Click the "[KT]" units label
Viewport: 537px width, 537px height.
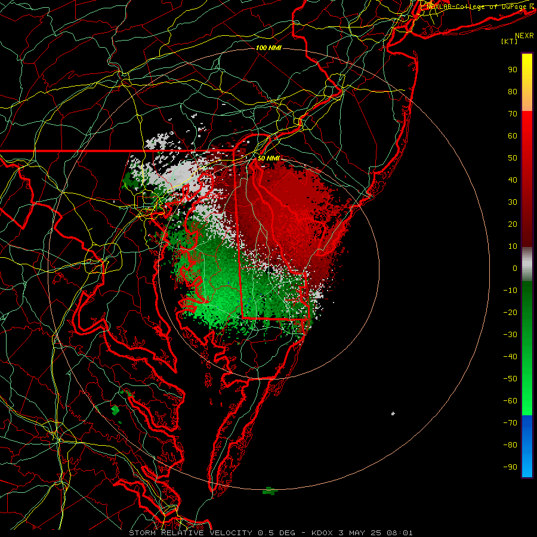coord(510,41)
